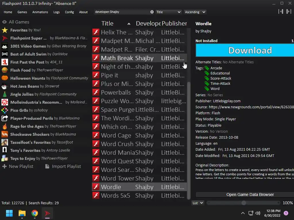
Task: Click the game list vertical scrollbar
Action: click(x=189, y=140)
